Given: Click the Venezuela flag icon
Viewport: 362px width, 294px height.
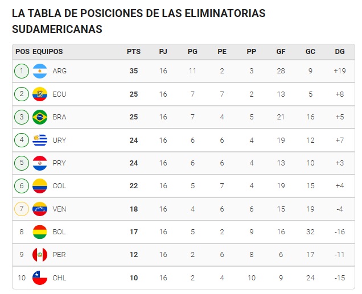Looking at the screenshot, I should 40,209.
